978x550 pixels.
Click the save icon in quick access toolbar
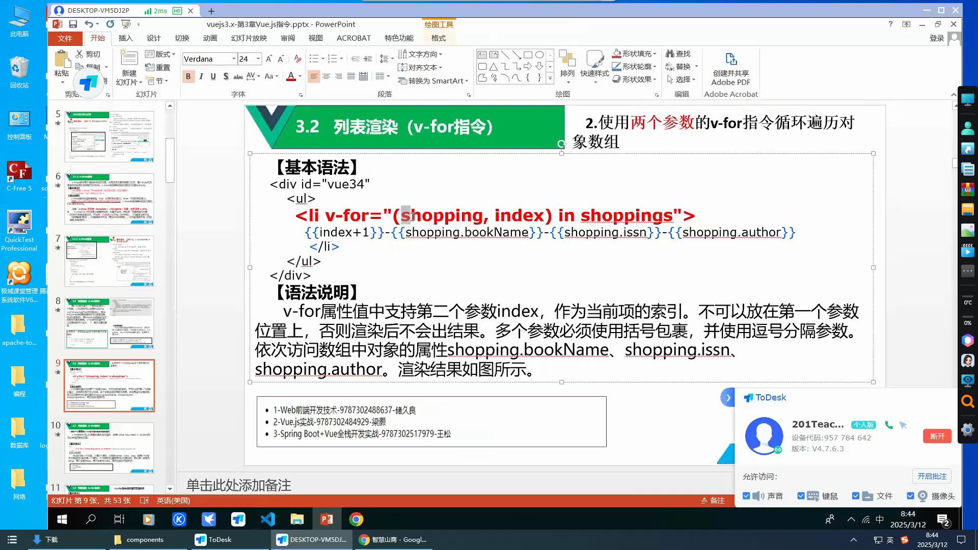pos(73,24)
